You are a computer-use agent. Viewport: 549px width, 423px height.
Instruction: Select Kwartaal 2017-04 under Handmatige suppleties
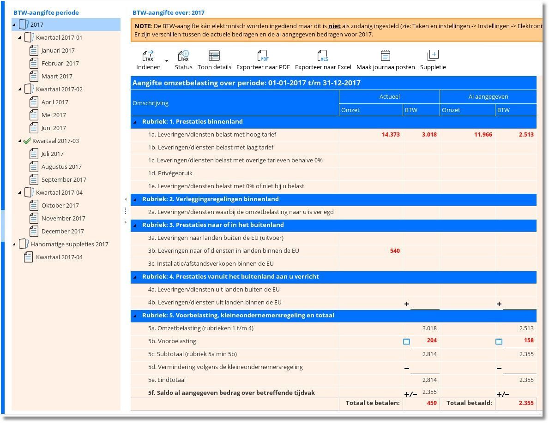coord(59,257)
